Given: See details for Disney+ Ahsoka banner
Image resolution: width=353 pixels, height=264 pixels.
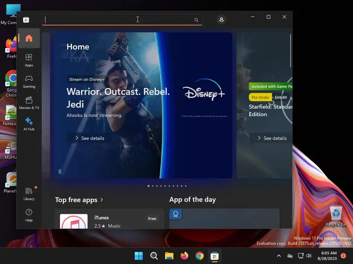Looking at the screenshot, I should tap(90, 138).
